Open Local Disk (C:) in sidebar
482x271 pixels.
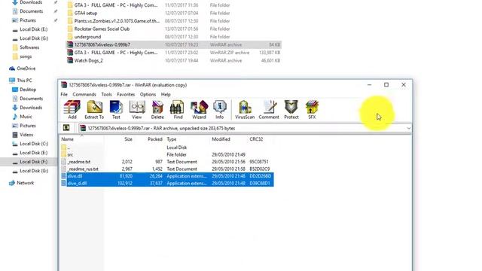click(34, 144)
